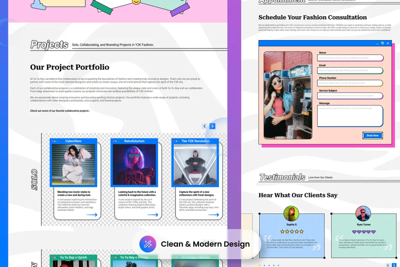Click the CyberGlam project photo
Viewport: 400px width, 267px height.
(x=73, y=165)
